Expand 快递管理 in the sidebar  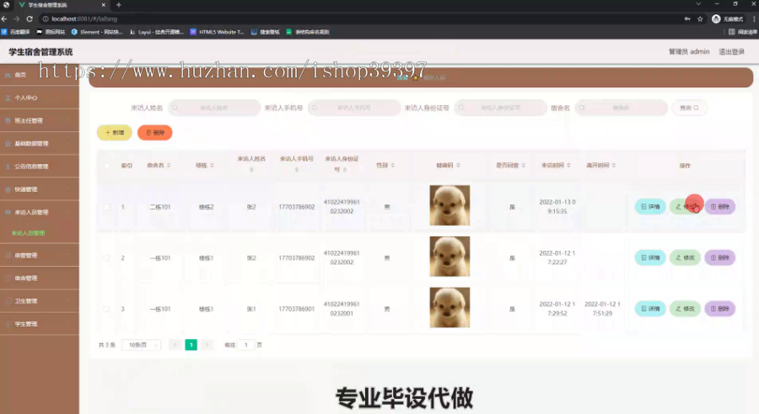click(40, 189)
